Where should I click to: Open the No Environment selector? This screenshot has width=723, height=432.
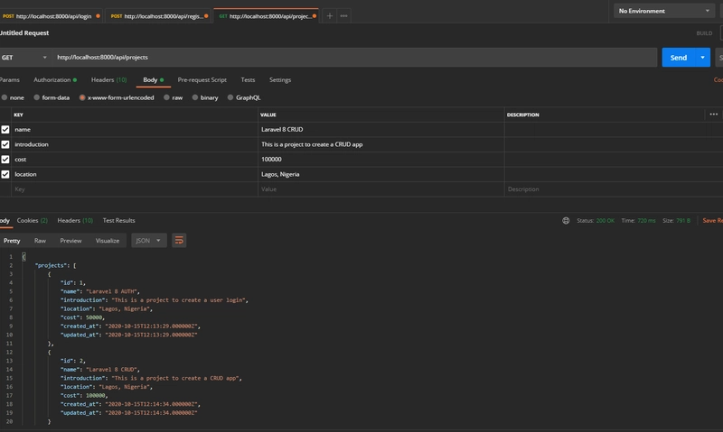point(664,11)
